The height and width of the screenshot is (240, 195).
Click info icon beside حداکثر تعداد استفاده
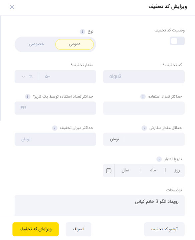point(143,97)
